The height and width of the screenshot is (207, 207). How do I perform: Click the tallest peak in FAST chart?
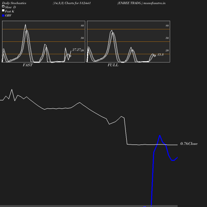25,24
